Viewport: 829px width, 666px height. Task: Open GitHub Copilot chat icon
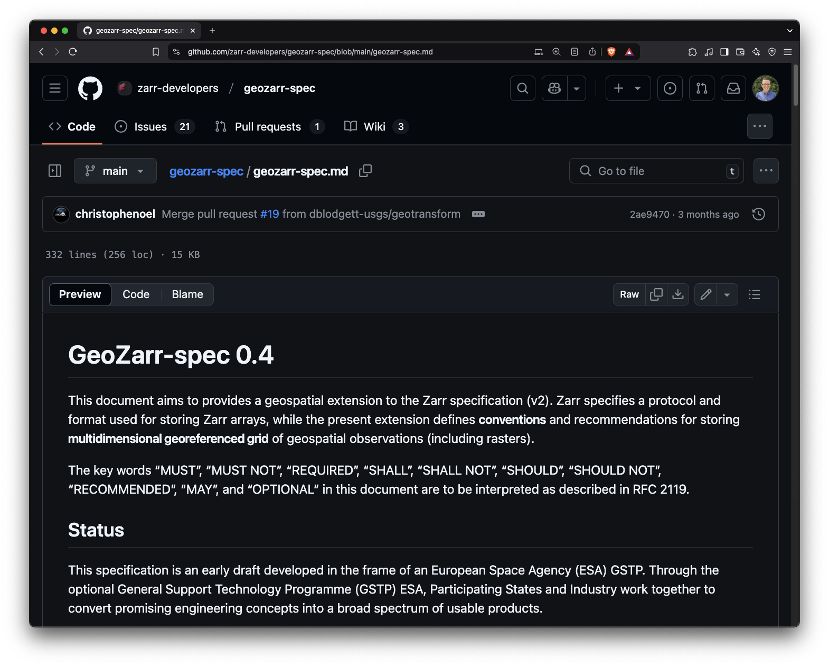coord(554,88)
